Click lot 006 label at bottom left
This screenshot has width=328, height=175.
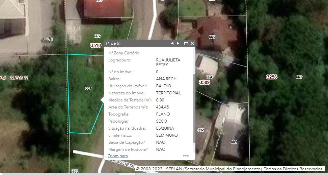coord(75,171)
